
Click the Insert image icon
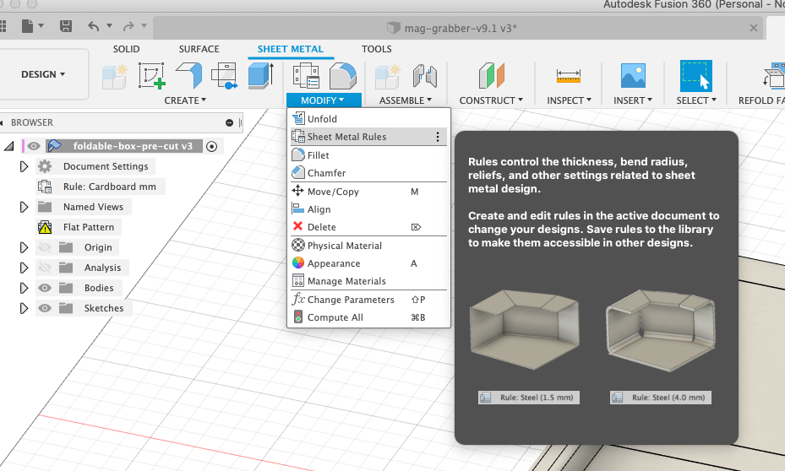(633, 76)
